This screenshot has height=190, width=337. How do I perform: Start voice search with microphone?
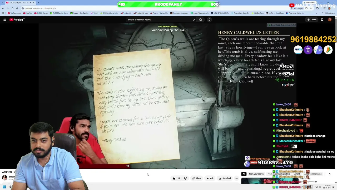tap(209, 20)
